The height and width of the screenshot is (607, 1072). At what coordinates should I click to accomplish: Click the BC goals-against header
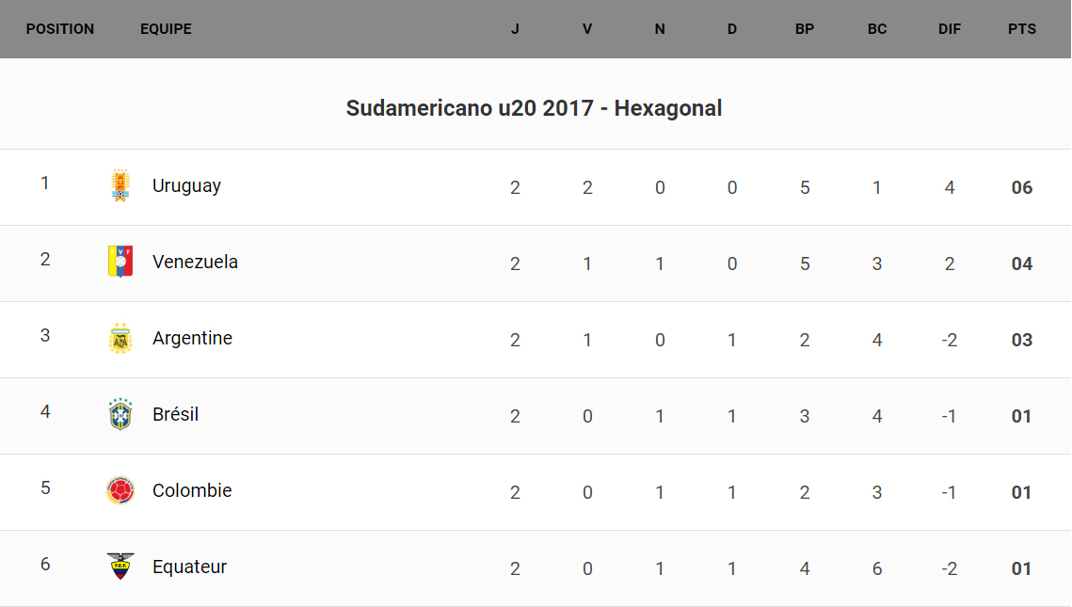pos(876,29)
